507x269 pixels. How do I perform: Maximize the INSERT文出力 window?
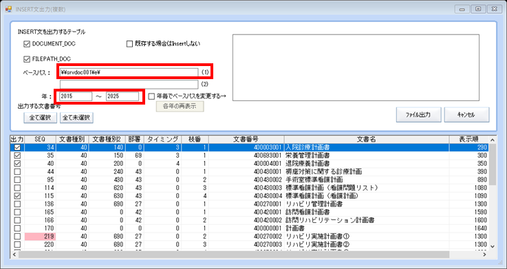(478, 9)
